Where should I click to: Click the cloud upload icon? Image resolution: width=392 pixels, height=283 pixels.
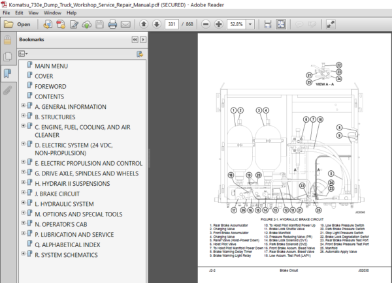pos(87,24)
